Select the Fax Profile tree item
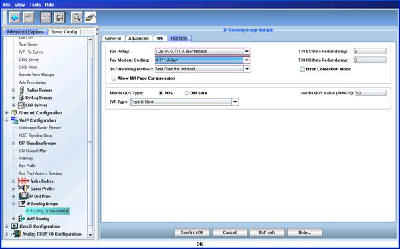This screenshot has width=400, height=249. (x=27, y=165)
